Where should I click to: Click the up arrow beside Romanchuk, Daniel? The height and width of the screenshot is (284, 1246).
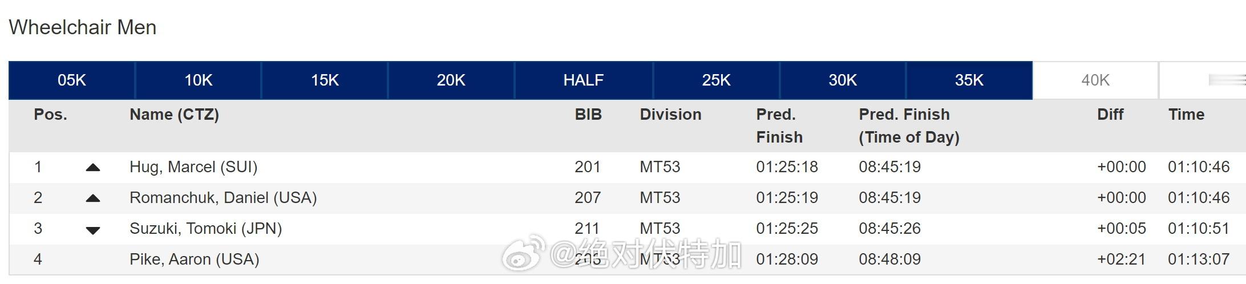tap(93, 198)
